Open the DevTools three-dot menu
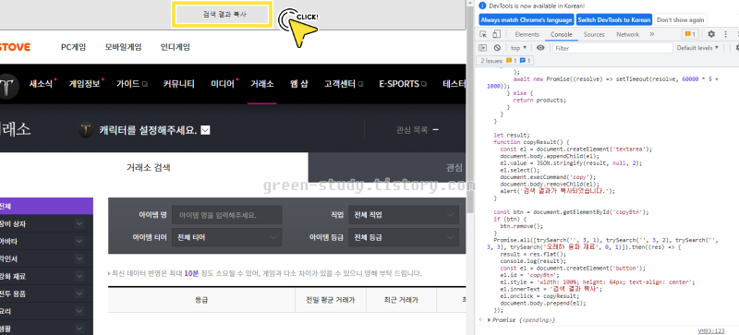 coord(725,34)
